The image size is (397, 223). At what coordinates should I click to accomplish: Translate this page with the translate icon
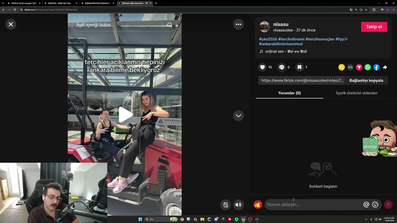(351, 10)
